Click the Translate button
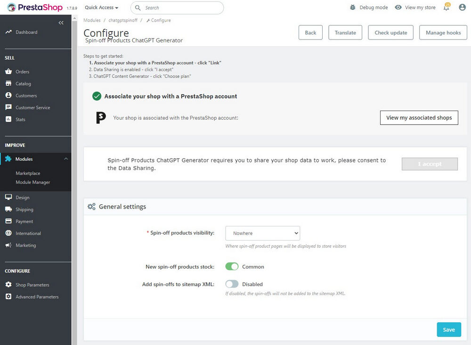The image size is (471, 345). click(345, 33)
